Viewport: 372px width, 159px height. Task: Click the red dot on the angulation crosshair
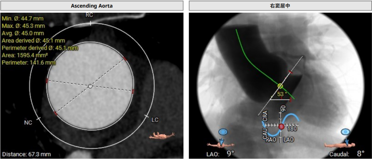coord(281,126)
